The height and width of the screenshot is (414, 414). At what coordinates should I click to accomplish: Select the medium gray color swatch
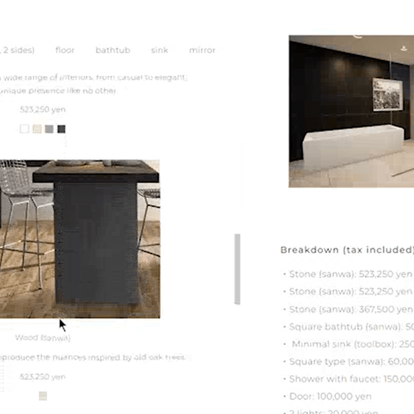point(49,129)
